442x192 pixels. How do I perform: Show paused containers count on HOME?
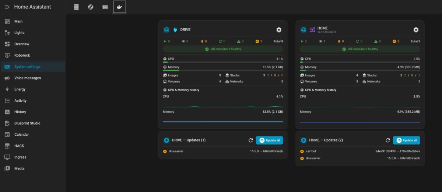pos(341,41)
